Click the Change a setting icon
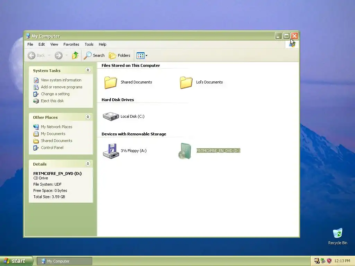Image resolution: width=355 pixels, height=266 pixels. point(36,94)
